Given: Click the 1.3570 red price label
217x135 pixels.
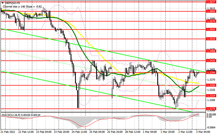Looking at the screenshot, I should point(211,21).
